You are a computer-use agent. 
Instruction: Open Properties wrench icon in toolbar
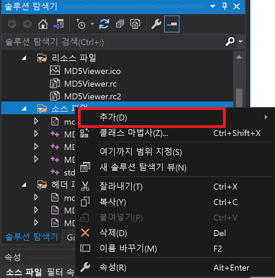[x=156, y=24]
